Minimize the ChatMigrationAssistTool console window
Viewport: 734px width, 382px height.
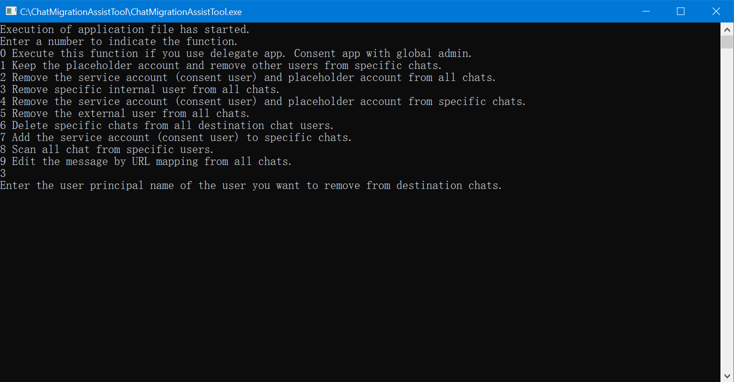pos(647,11)
